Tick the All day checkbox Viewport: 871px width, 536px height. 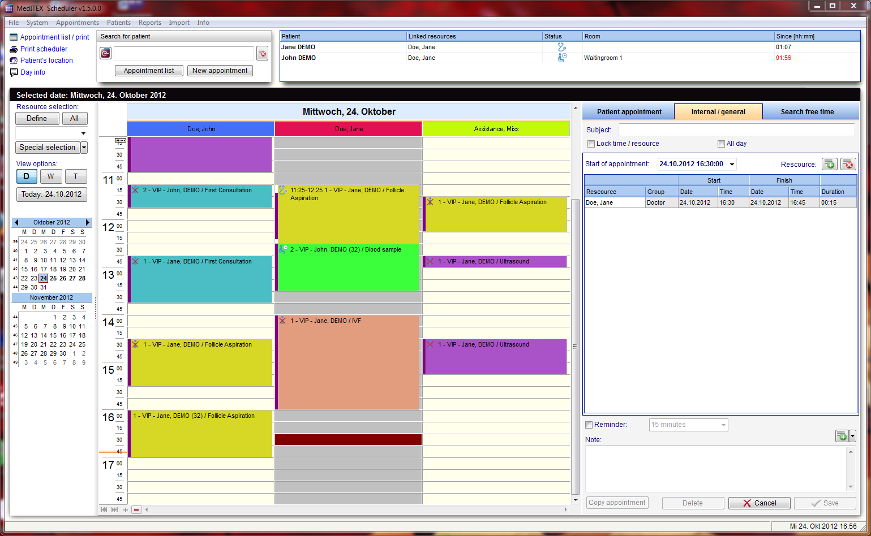(x=721, y=144)
